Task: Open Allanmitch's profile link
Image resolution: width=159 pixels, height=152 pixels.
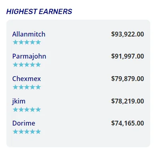Action: 29,34
